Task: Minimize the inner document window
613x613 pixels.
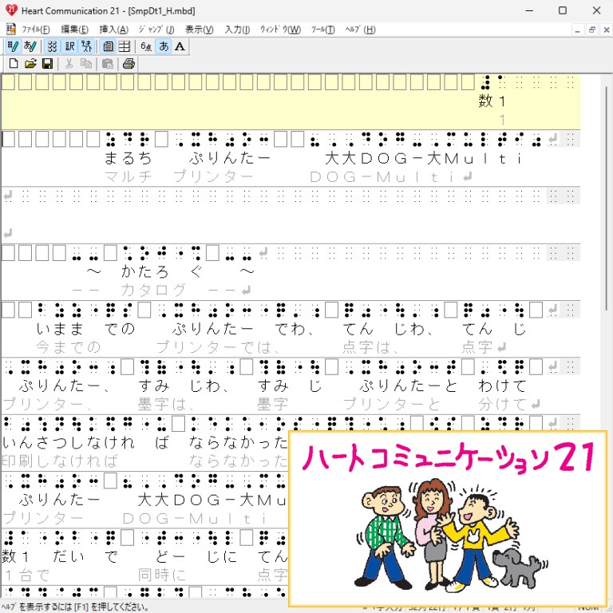Action: click(577, 30)
